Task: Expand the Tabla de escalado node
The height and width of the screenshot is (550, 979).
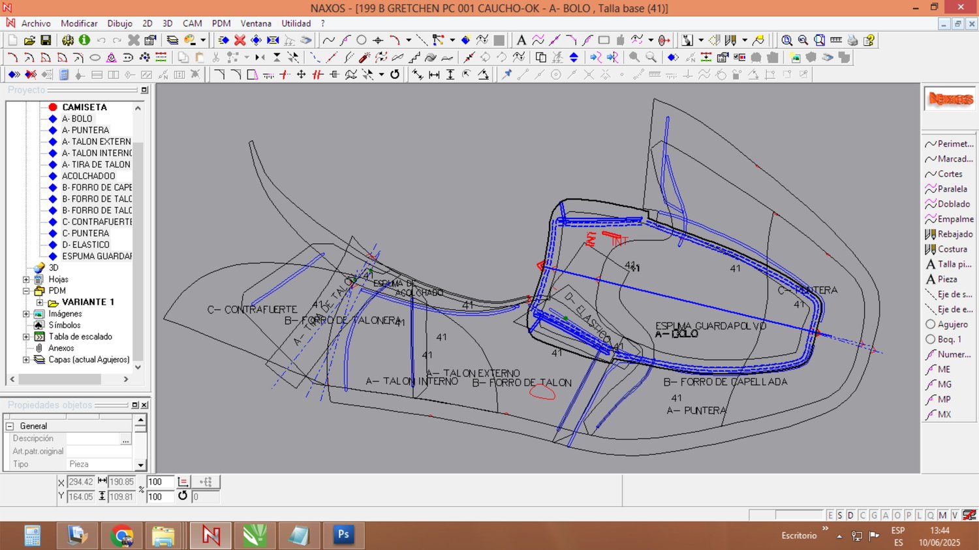Action: click(27, 337)
